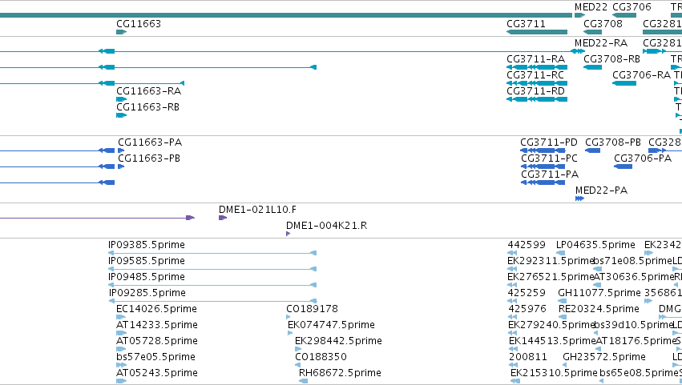Click the RH68672.5prime label
This screenshot has width=682, height=385.
click(x=340, y=372)
